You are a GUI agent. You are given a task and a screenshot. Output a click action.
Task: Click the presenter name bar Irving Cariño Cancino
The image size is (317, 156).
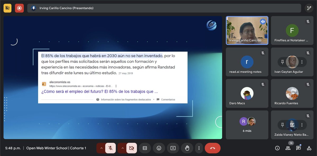coord(164,8)
